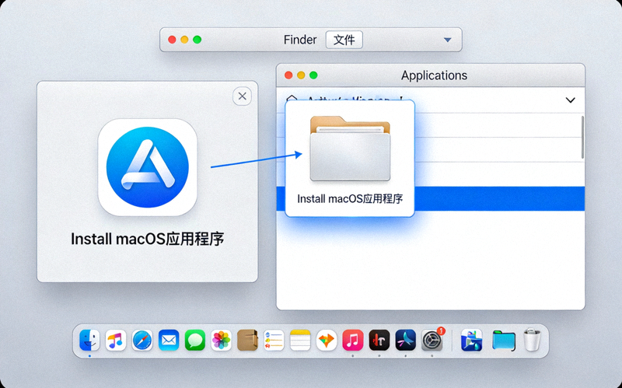
Task: Close the Install macOS panel with X
Action: [242, 96]
